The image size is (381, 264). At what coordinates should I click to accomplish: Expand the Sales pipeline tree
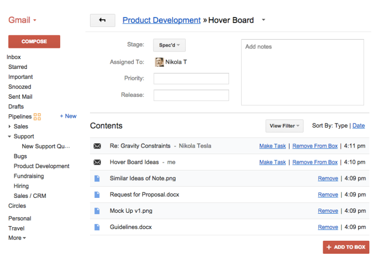[x=10, y=127]
